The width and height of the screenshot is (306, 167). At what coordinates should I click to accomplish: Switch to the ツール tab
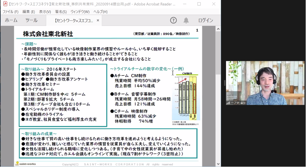(x=31, y=20)
